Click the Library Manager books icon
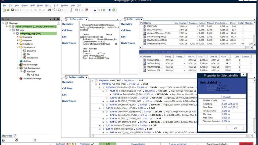Screen dimensions: 258x145 tap(21, 65)
